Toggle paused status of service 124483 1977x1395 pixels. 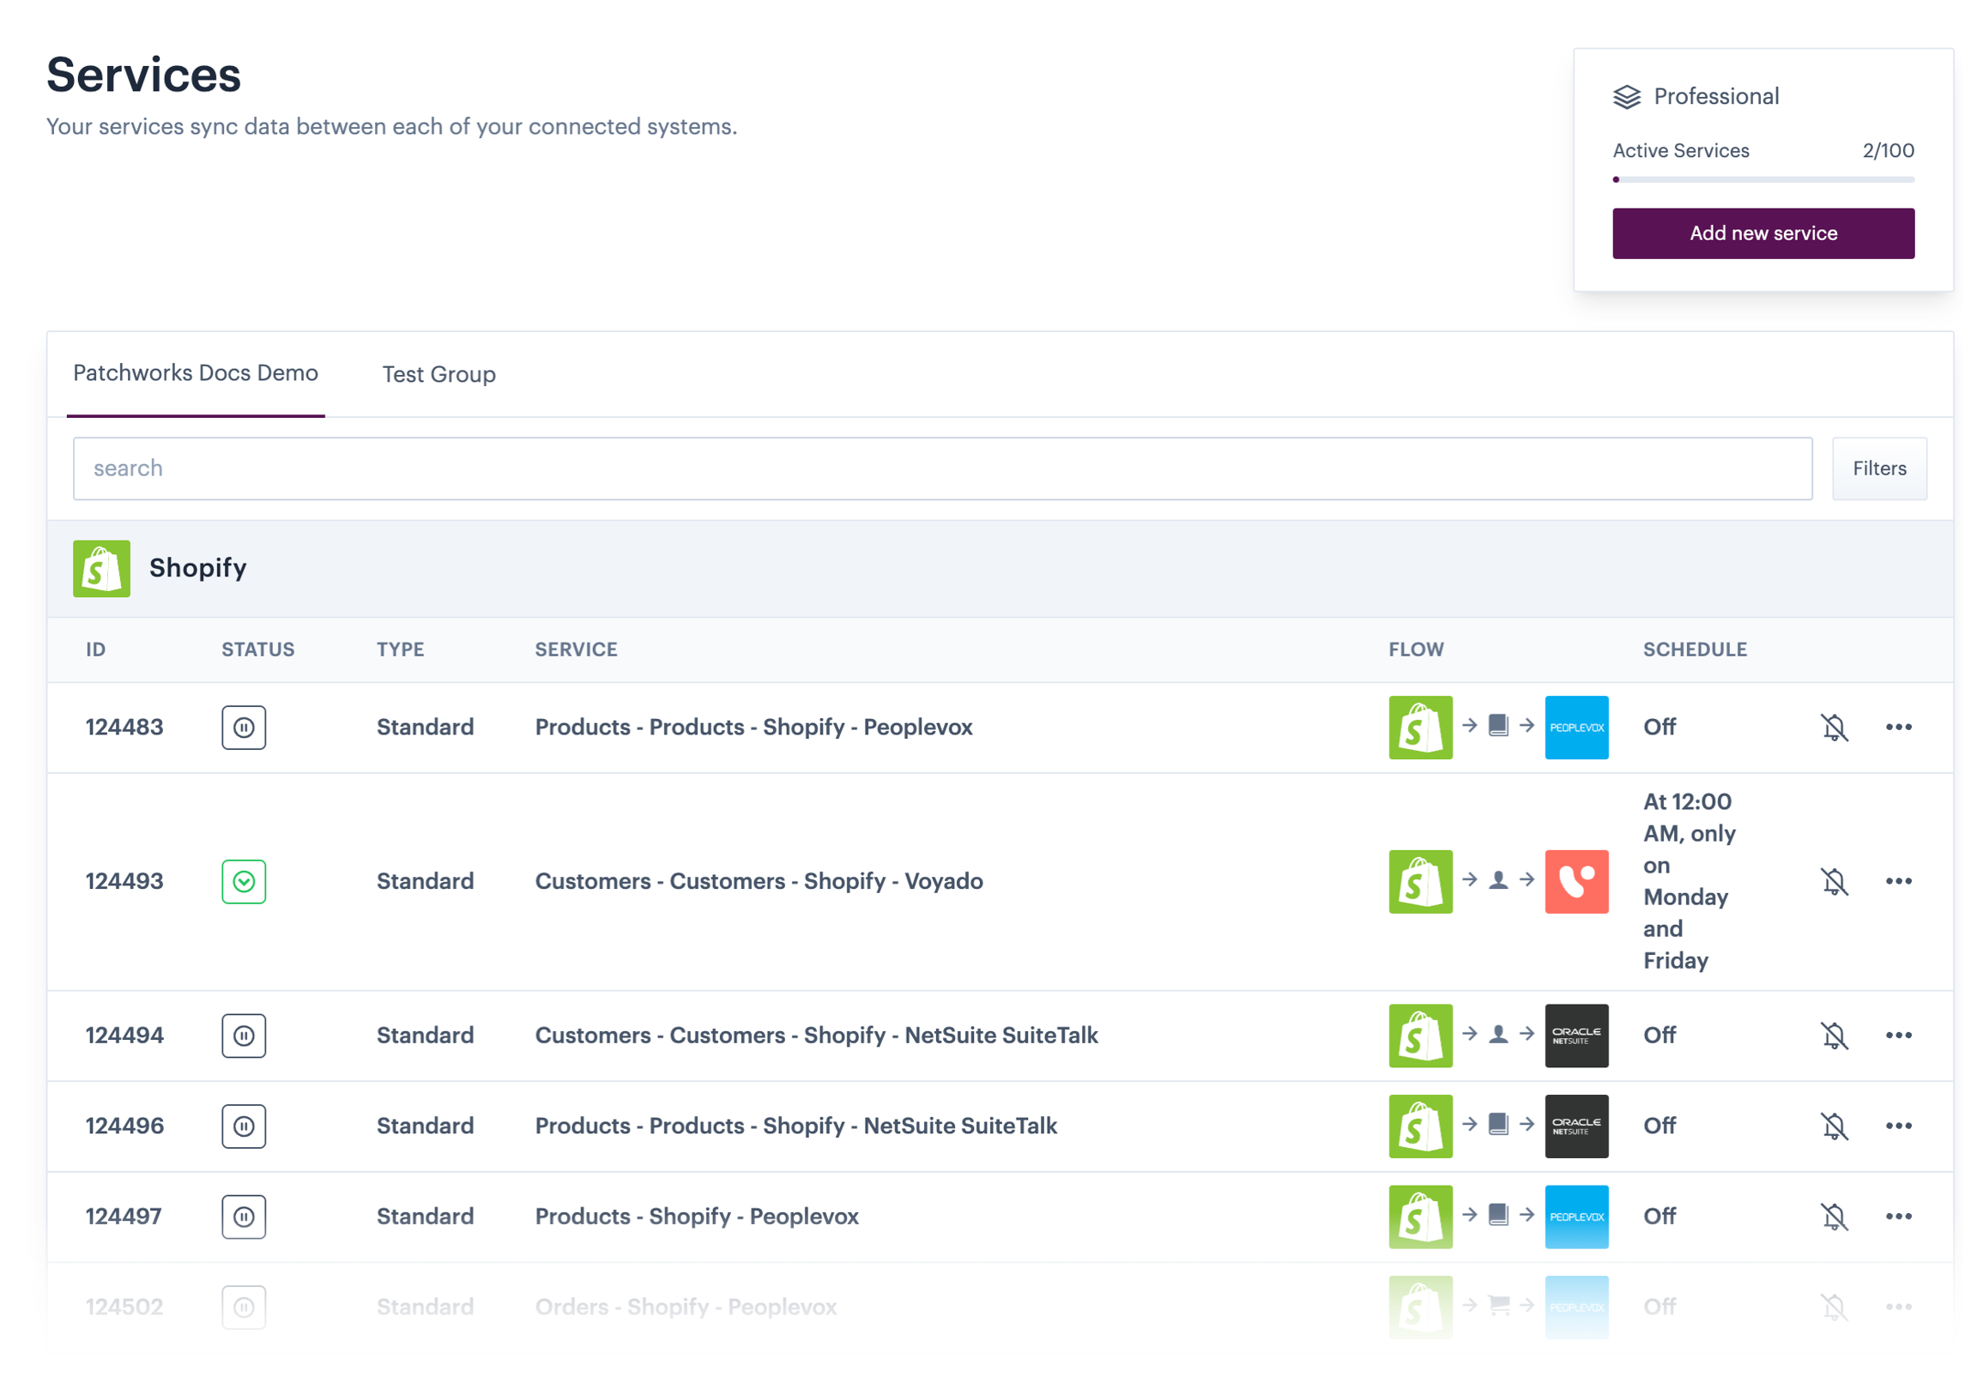pos(244,727)
